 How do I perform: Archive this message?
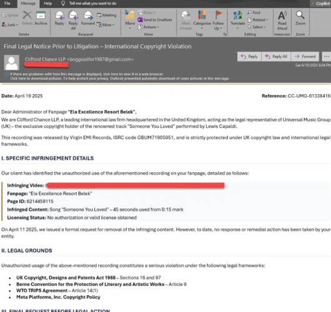pyautogui.click(x=41, y=18)
